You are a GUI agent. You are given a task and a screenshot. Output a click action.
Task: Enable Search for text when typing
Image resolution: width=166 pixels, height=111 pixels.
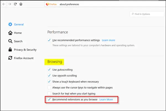49,94
